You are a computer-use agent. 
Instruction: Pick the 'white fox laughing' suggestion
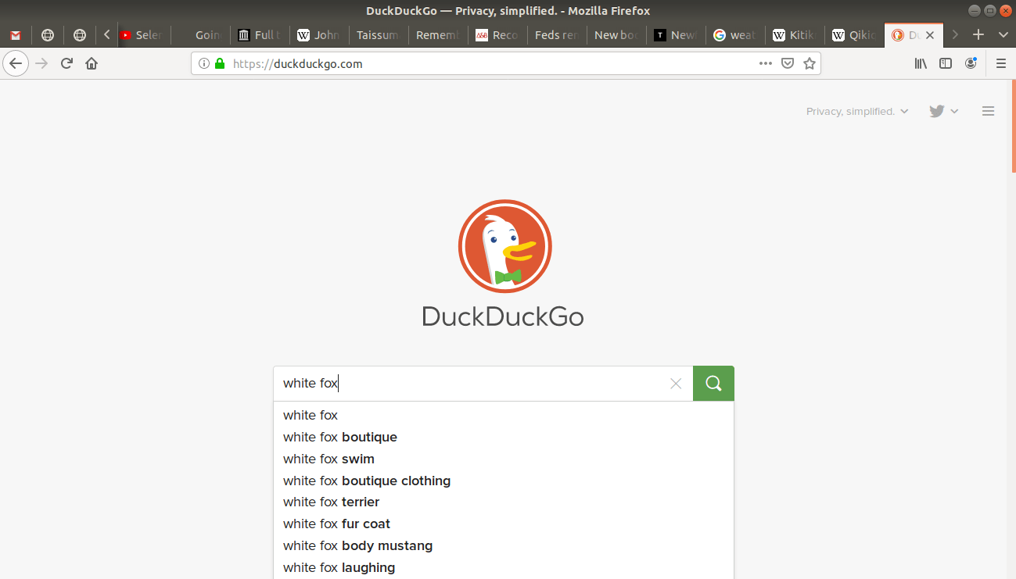504,567
